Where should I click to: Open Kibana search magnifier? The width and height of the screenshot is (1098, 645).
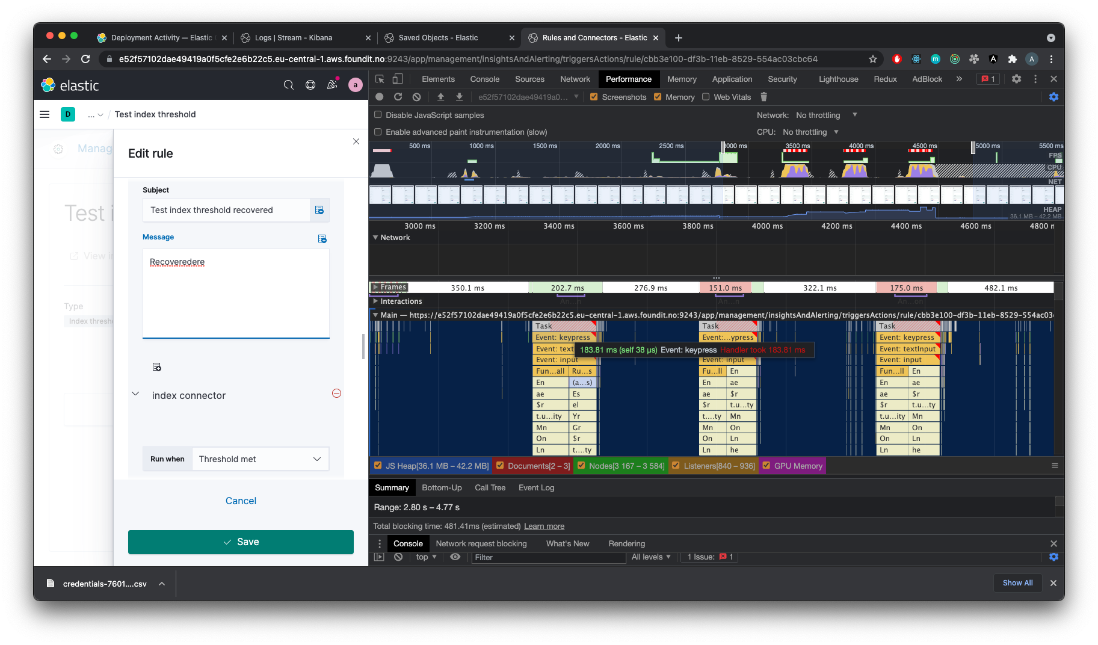click(289, 85)
